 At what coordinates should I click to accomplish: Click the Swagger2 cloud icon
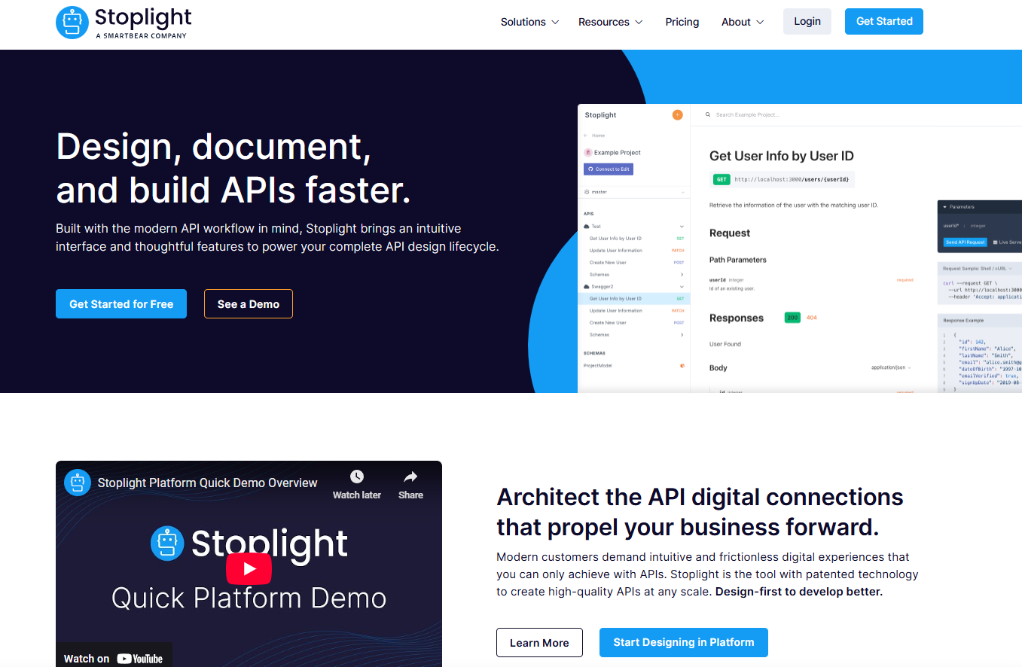[x=587, y=286]
